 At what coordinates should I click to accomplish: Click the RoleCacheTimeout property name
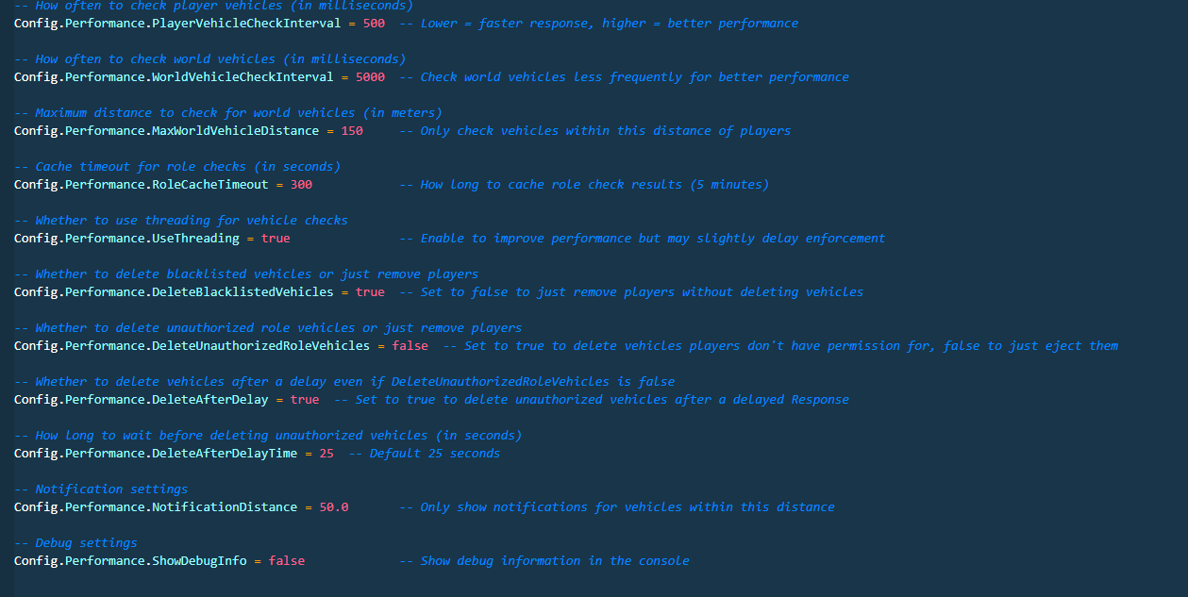click(209, 184)
